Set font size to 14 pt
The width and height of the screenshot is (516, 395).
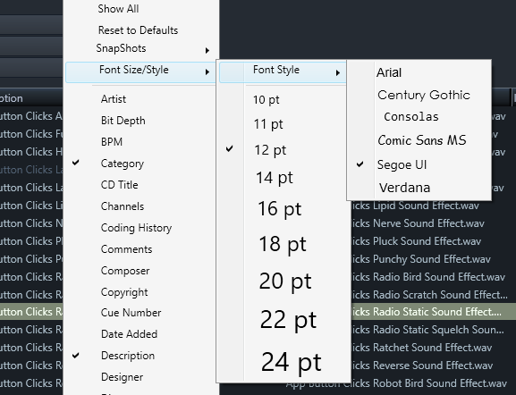pos(275,178)
